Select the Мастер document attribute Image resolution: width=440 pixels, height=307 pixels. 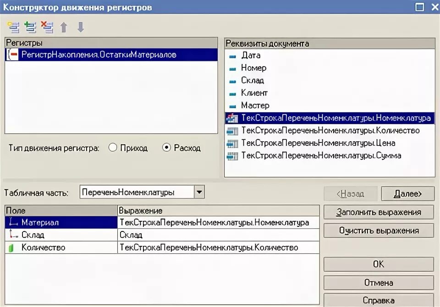pyautogui.click(x=330, y=105)
